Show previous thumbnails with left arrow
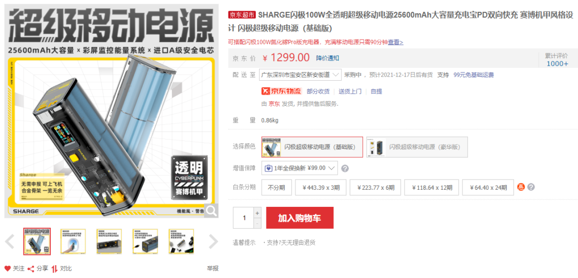 click(x=10, y=242)
